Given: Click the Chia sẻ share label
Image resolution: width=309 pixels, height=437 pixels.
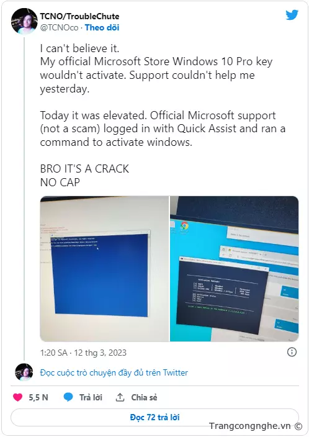Looking at the screenshot, I should [x=144, y=397].
